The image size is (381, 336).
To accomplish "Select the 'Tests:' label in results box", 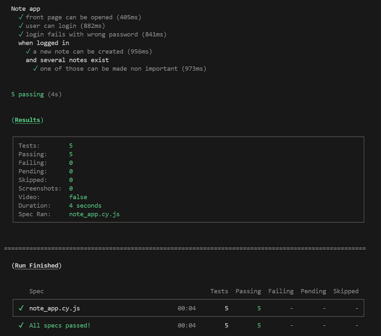I will 29,146.
